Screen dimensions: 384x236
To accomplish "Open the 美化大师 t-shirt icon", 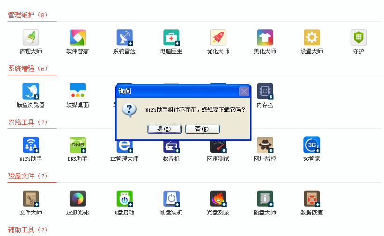I will pos(265,37).
